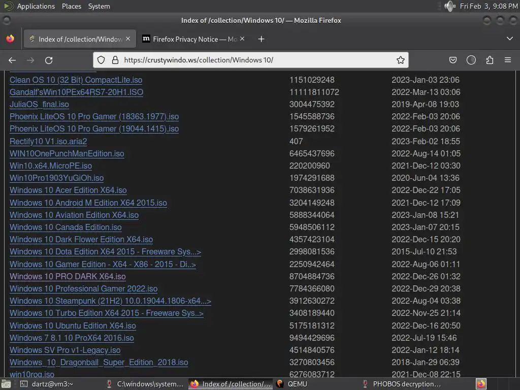Open the Rectify10 V1.iso.aria2 link
The height and width of the screenshot is (390, 520).
(48, 141)
